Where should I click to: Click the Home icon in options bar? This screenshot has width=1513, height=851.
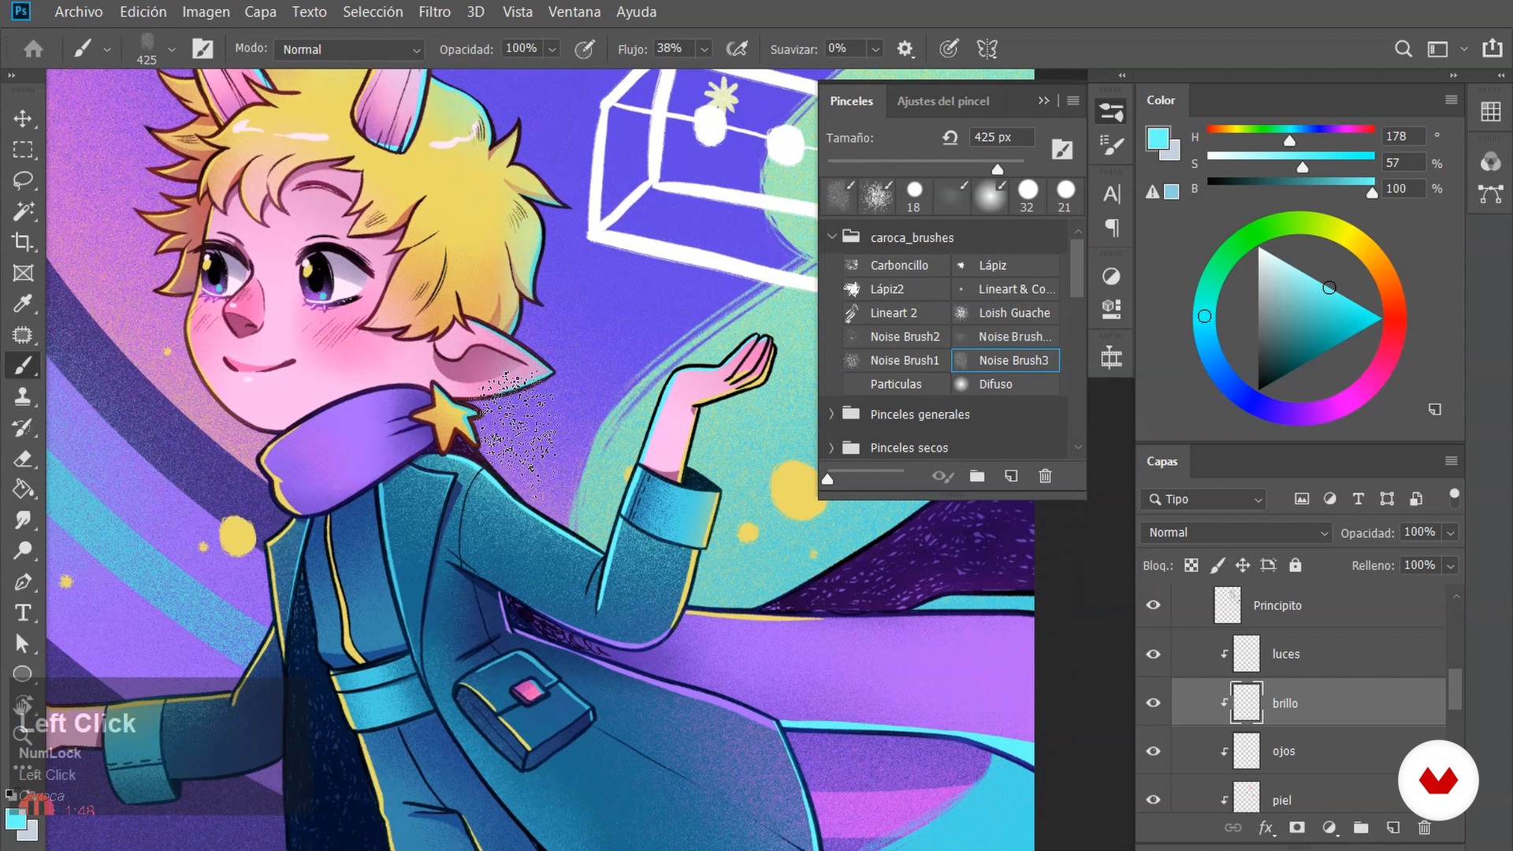click(33, 49)
